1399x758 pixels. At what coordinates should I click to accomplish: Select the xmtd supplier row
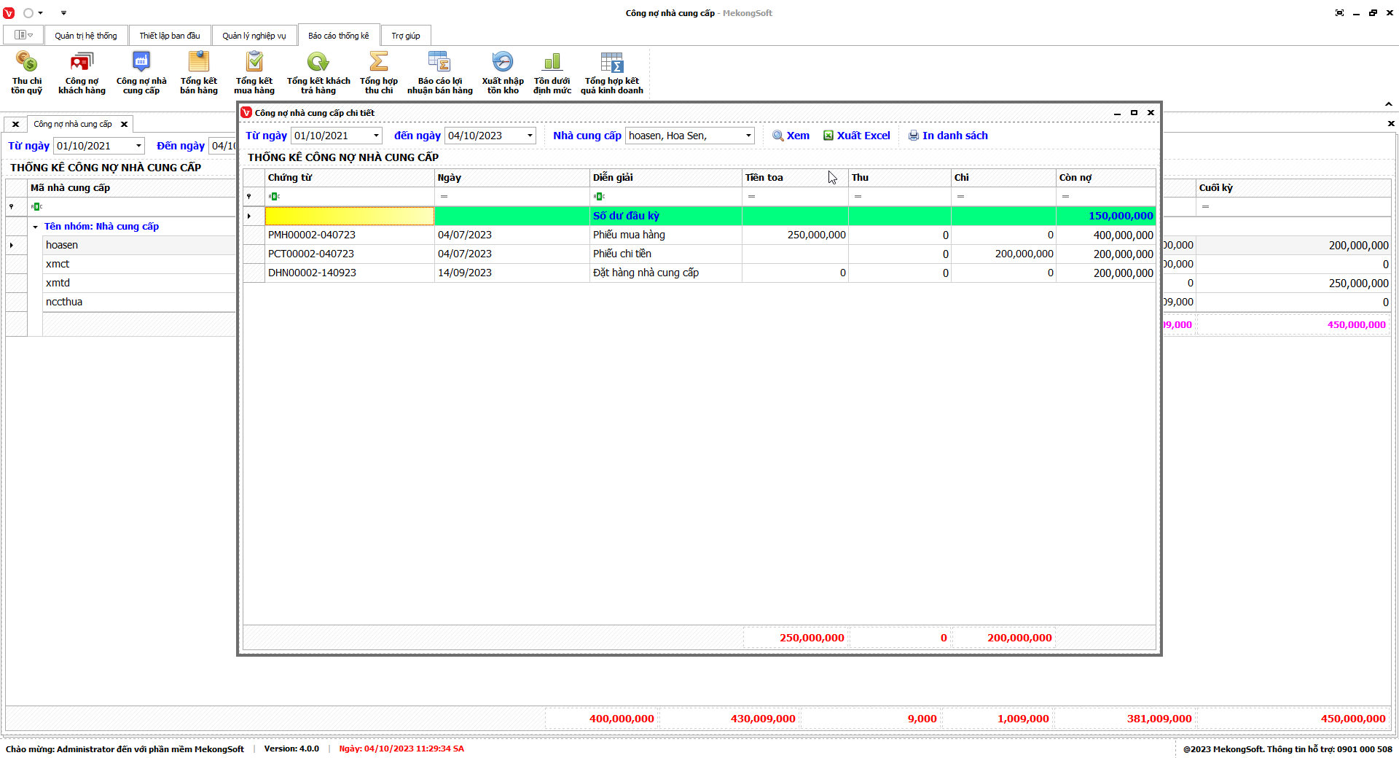[58, 283]
